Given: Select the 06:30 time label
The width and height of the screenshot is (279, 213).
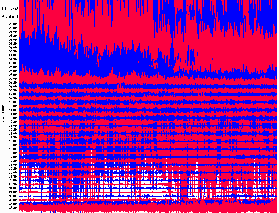Looking at the screenshot, I should [13, 75].
